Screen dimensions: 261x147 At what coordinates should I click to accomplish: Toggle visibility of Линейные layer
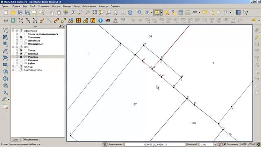coord(21,40)
